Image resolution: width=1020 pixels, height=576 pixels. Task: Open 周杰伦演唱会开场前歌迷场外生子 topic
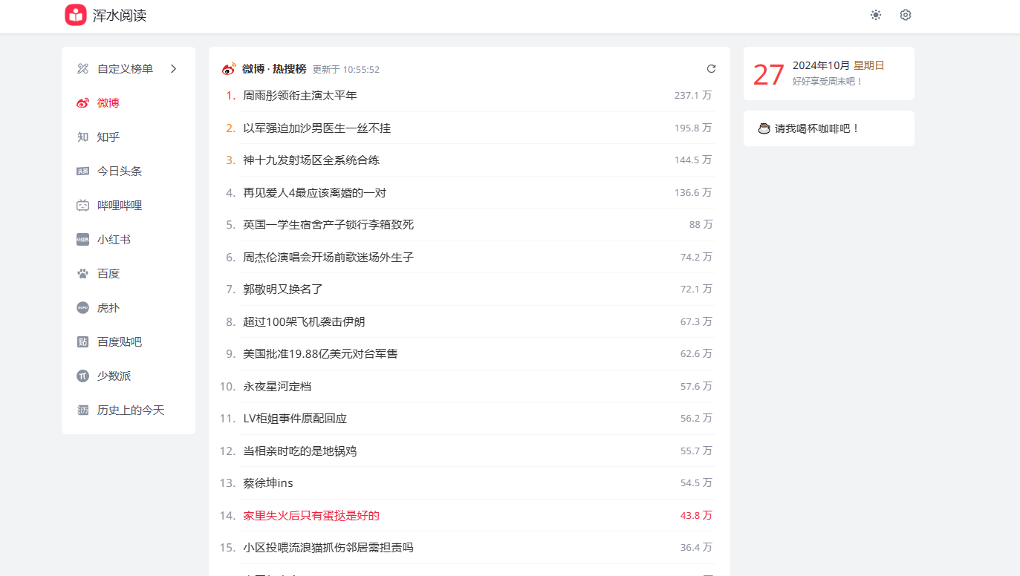pos(328,258)
